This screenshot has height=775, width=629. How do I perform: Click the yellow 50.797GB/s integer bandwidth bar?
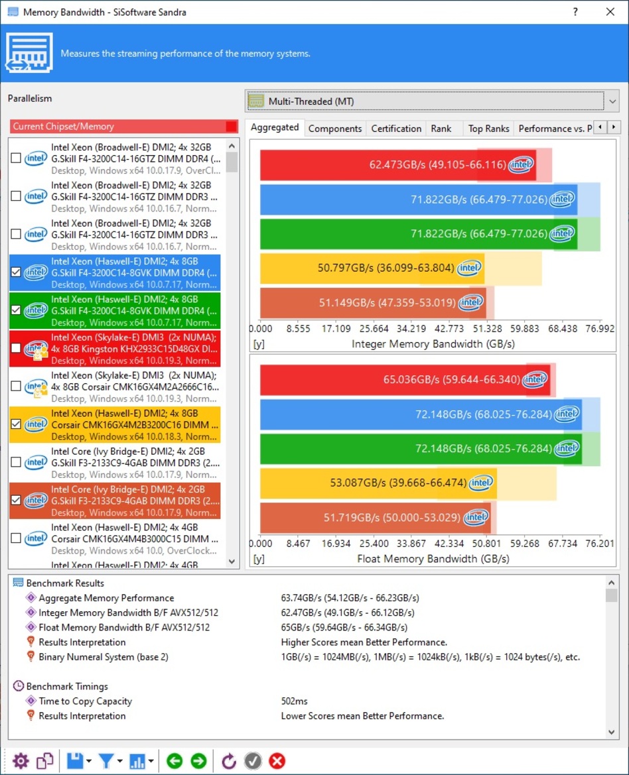[x=372, y=268]
